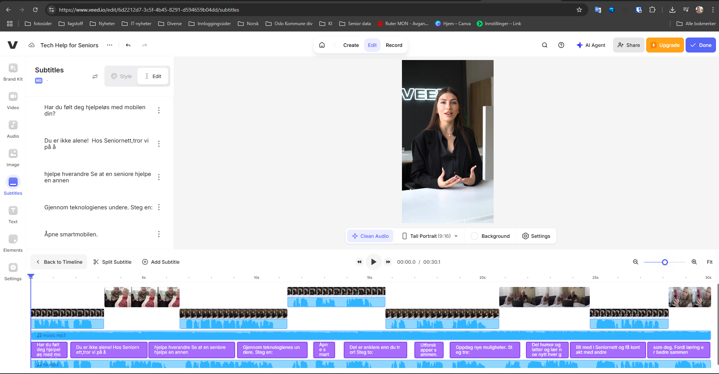Toggle Clean Audio on

coord(370,236)
